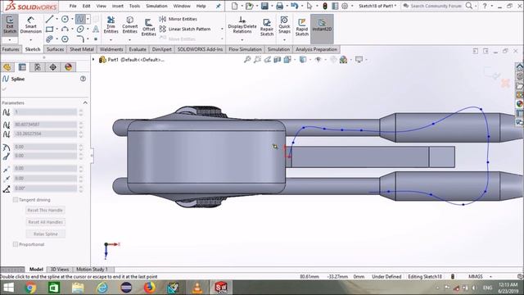Select the Line sketch tool
This screenshot has width=524, height=295.
tap(49, 19)
